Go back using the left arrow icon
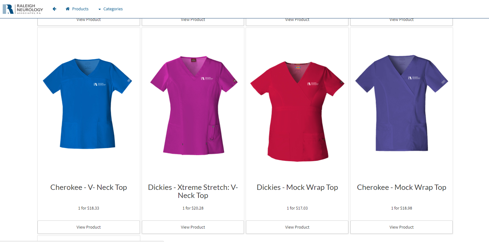The height and width of the screenshot is (242, 489). 54,9
